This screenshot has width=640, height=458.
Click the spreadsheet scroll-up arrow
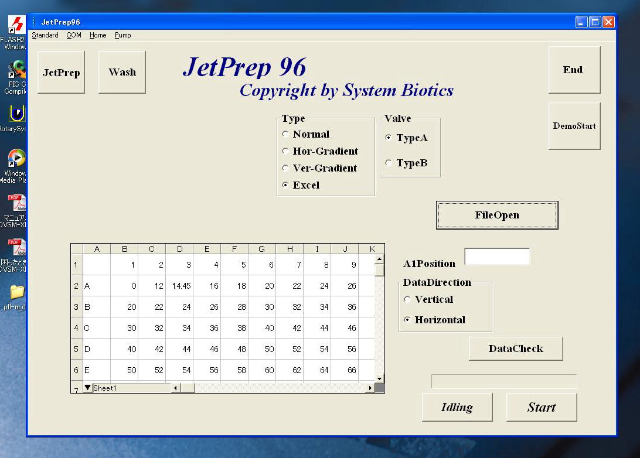[x=380, y=259]
